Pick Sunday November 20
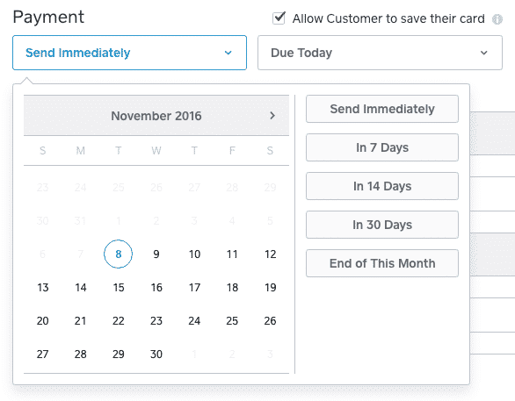Screen dimensions: 515x401 tap(43, 320)
